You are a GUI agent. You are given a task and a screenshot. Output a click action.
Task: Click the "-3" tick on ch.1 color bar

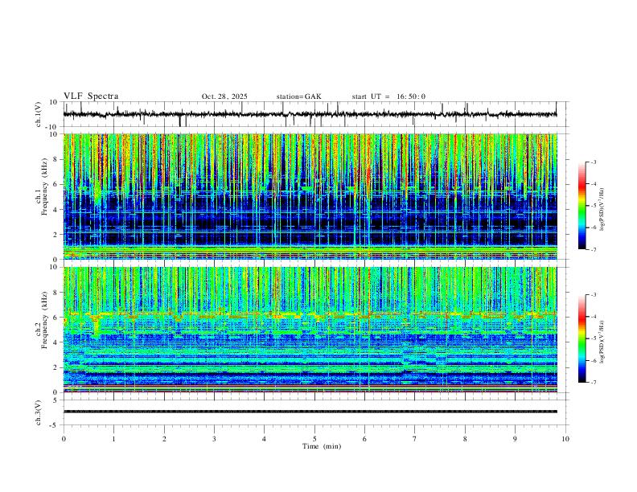click(593, 162)
